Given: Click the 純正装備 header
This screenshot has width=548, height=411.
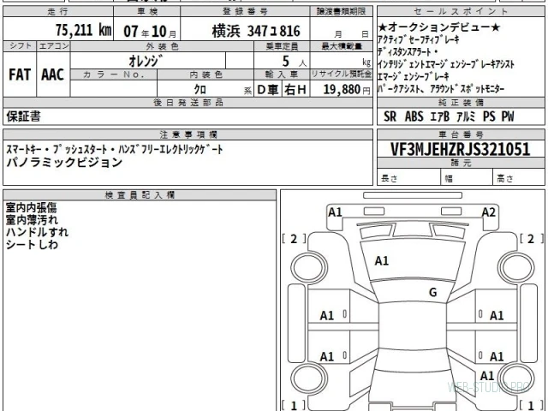Looking at the screenshot, I should click(461, 103).
